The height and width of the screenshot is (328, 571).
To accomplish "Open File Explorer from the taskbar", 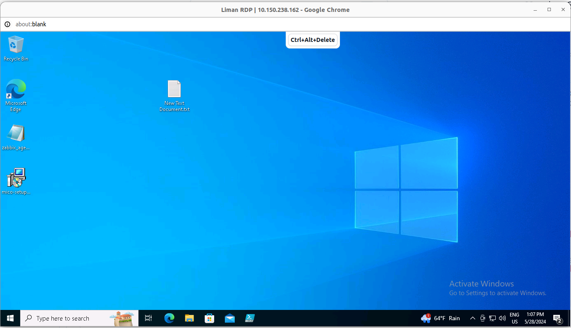I will (189, 318).
